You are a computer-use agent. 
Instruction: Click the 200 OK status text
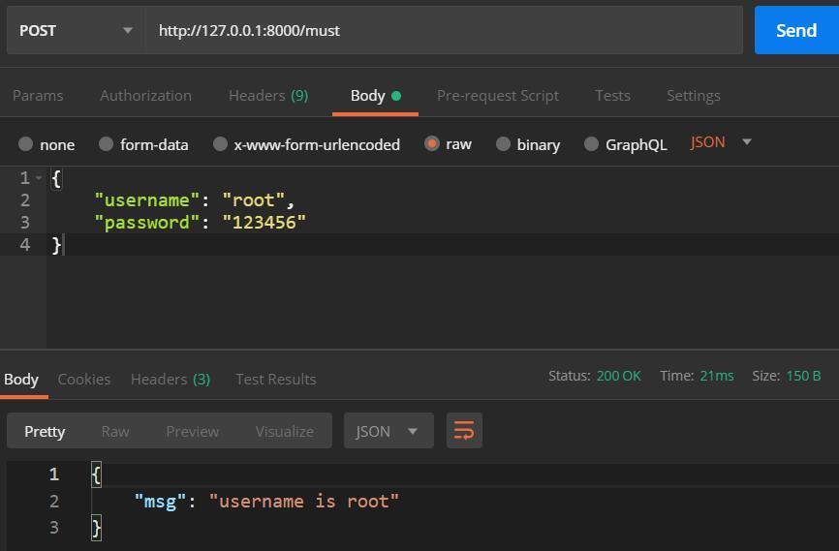tap(618, 376)
